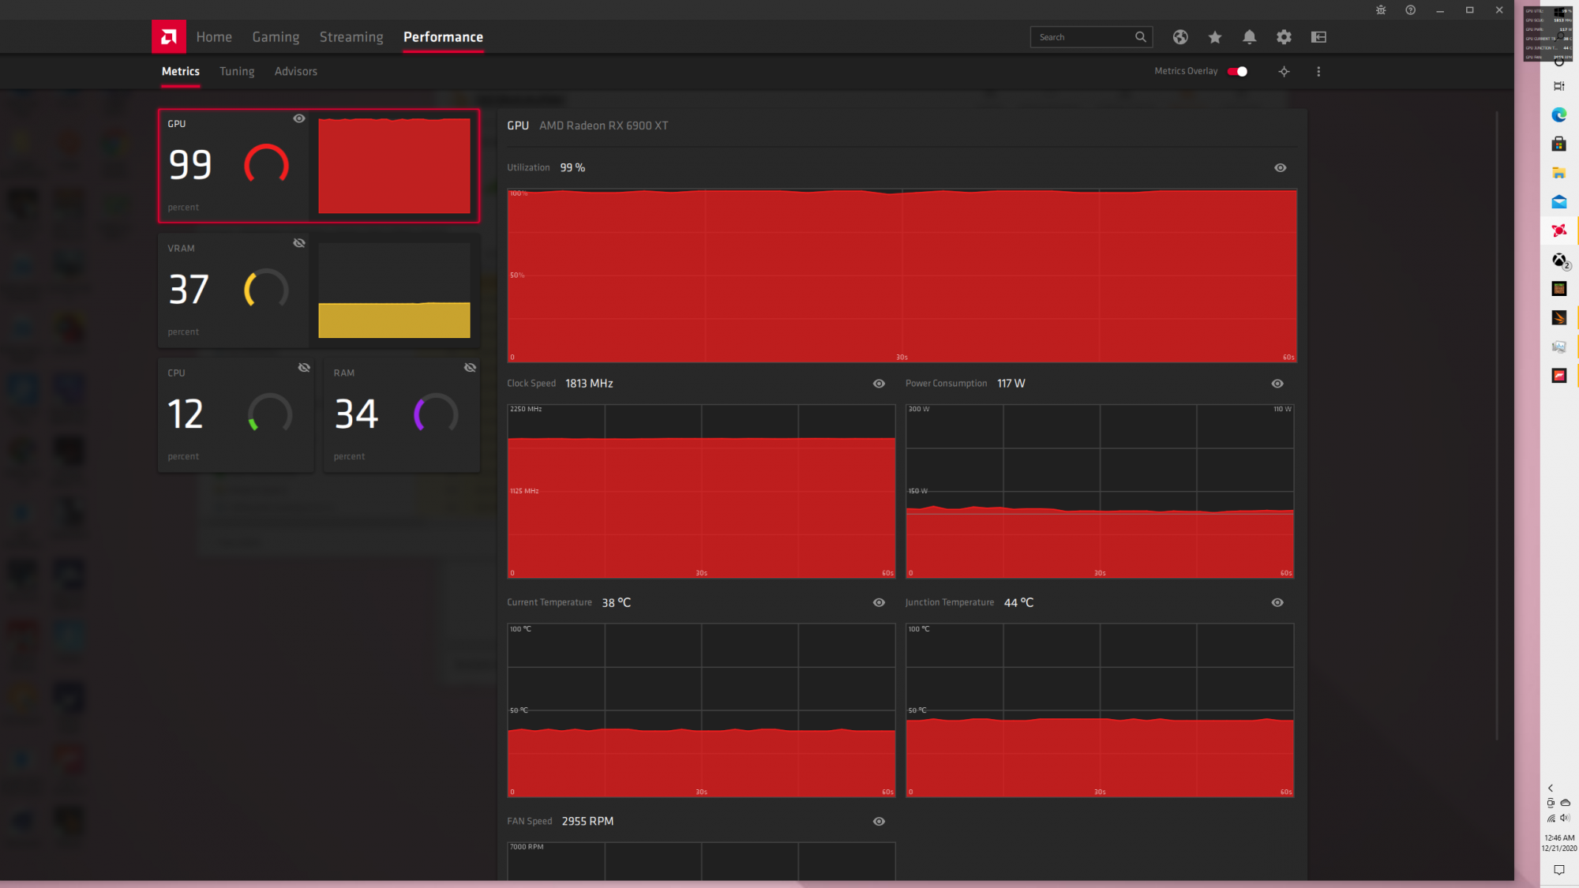Open the help question mark icon
This screenshot has height=888, width=1579.
pos(1410,10)
